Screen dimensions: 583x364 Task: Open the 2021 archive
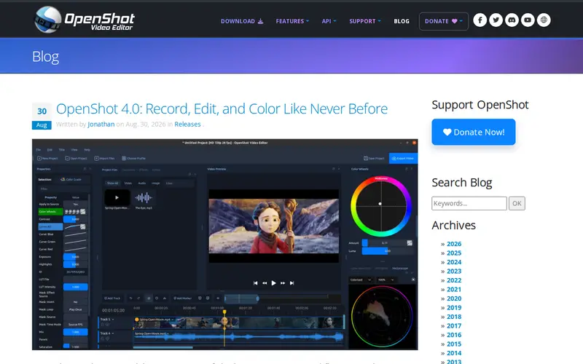point(454,289)
